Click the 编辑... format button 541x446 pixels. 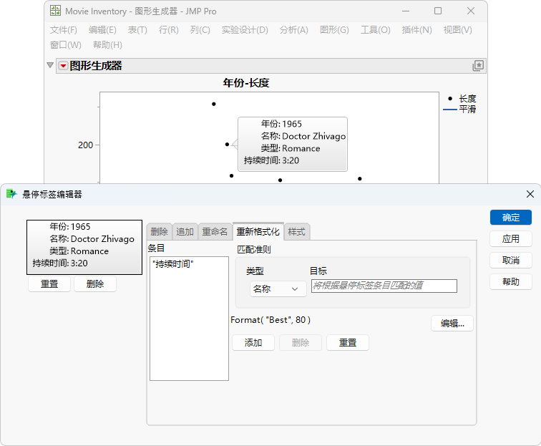click(x=452, y=324)
